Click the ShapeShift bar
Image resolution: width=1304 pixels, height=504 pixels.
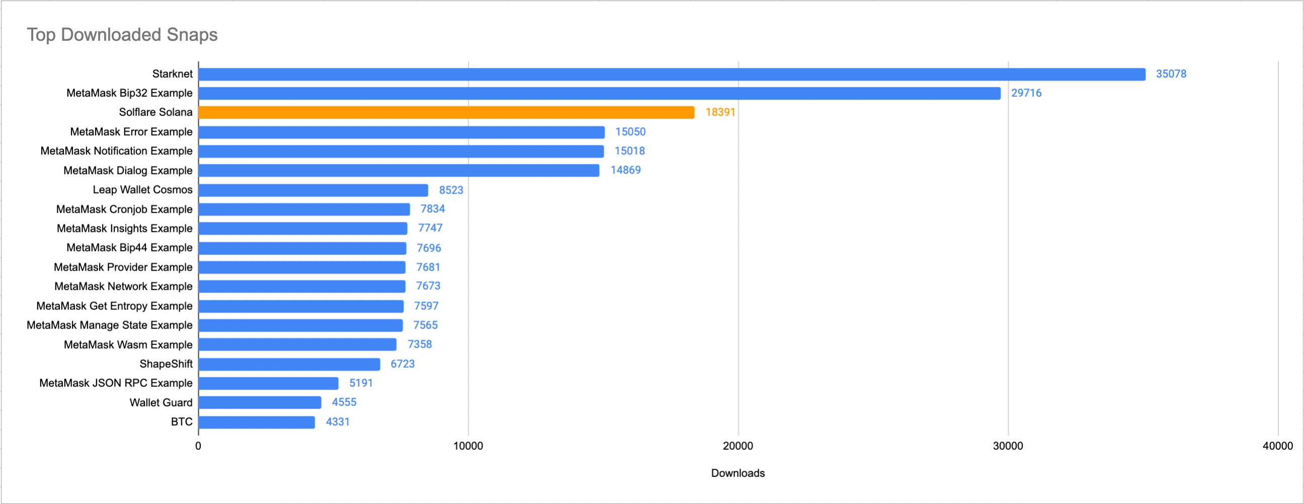[x=289, y=364]
